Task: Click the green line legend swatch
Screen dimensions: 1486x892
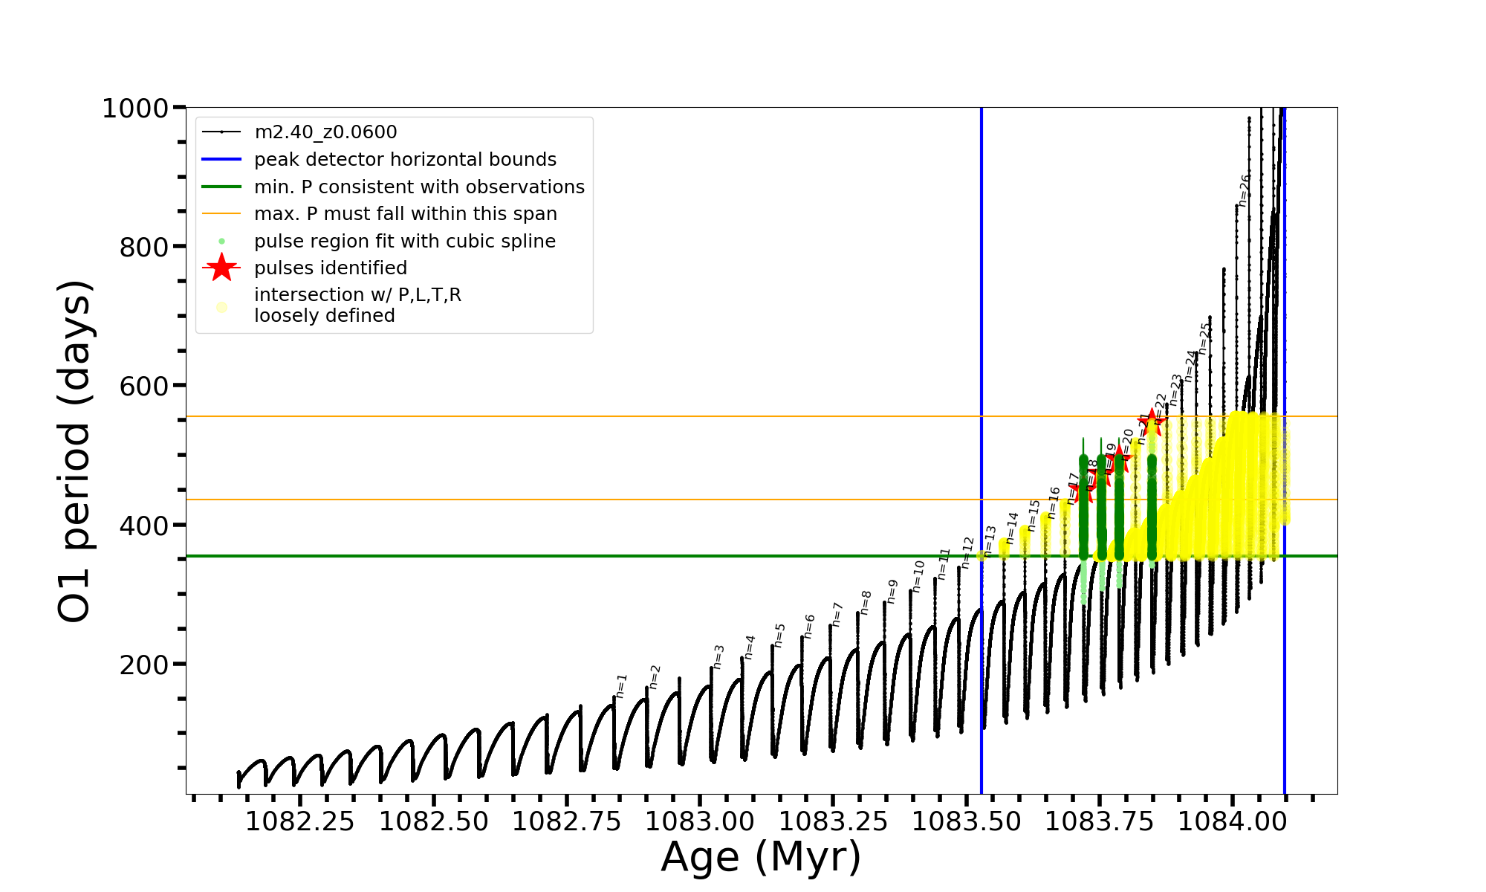Action: click(x=221, y=187)
